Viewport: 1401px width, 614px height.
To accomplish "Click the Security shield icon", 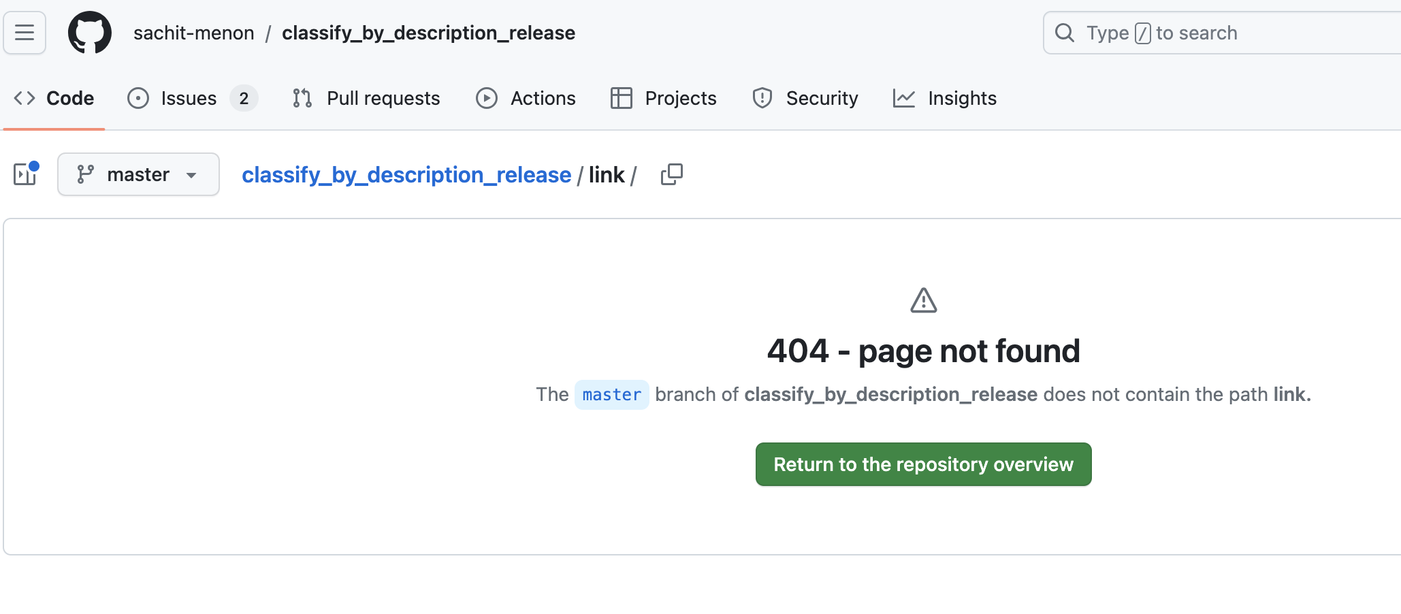I will [762, 98].
